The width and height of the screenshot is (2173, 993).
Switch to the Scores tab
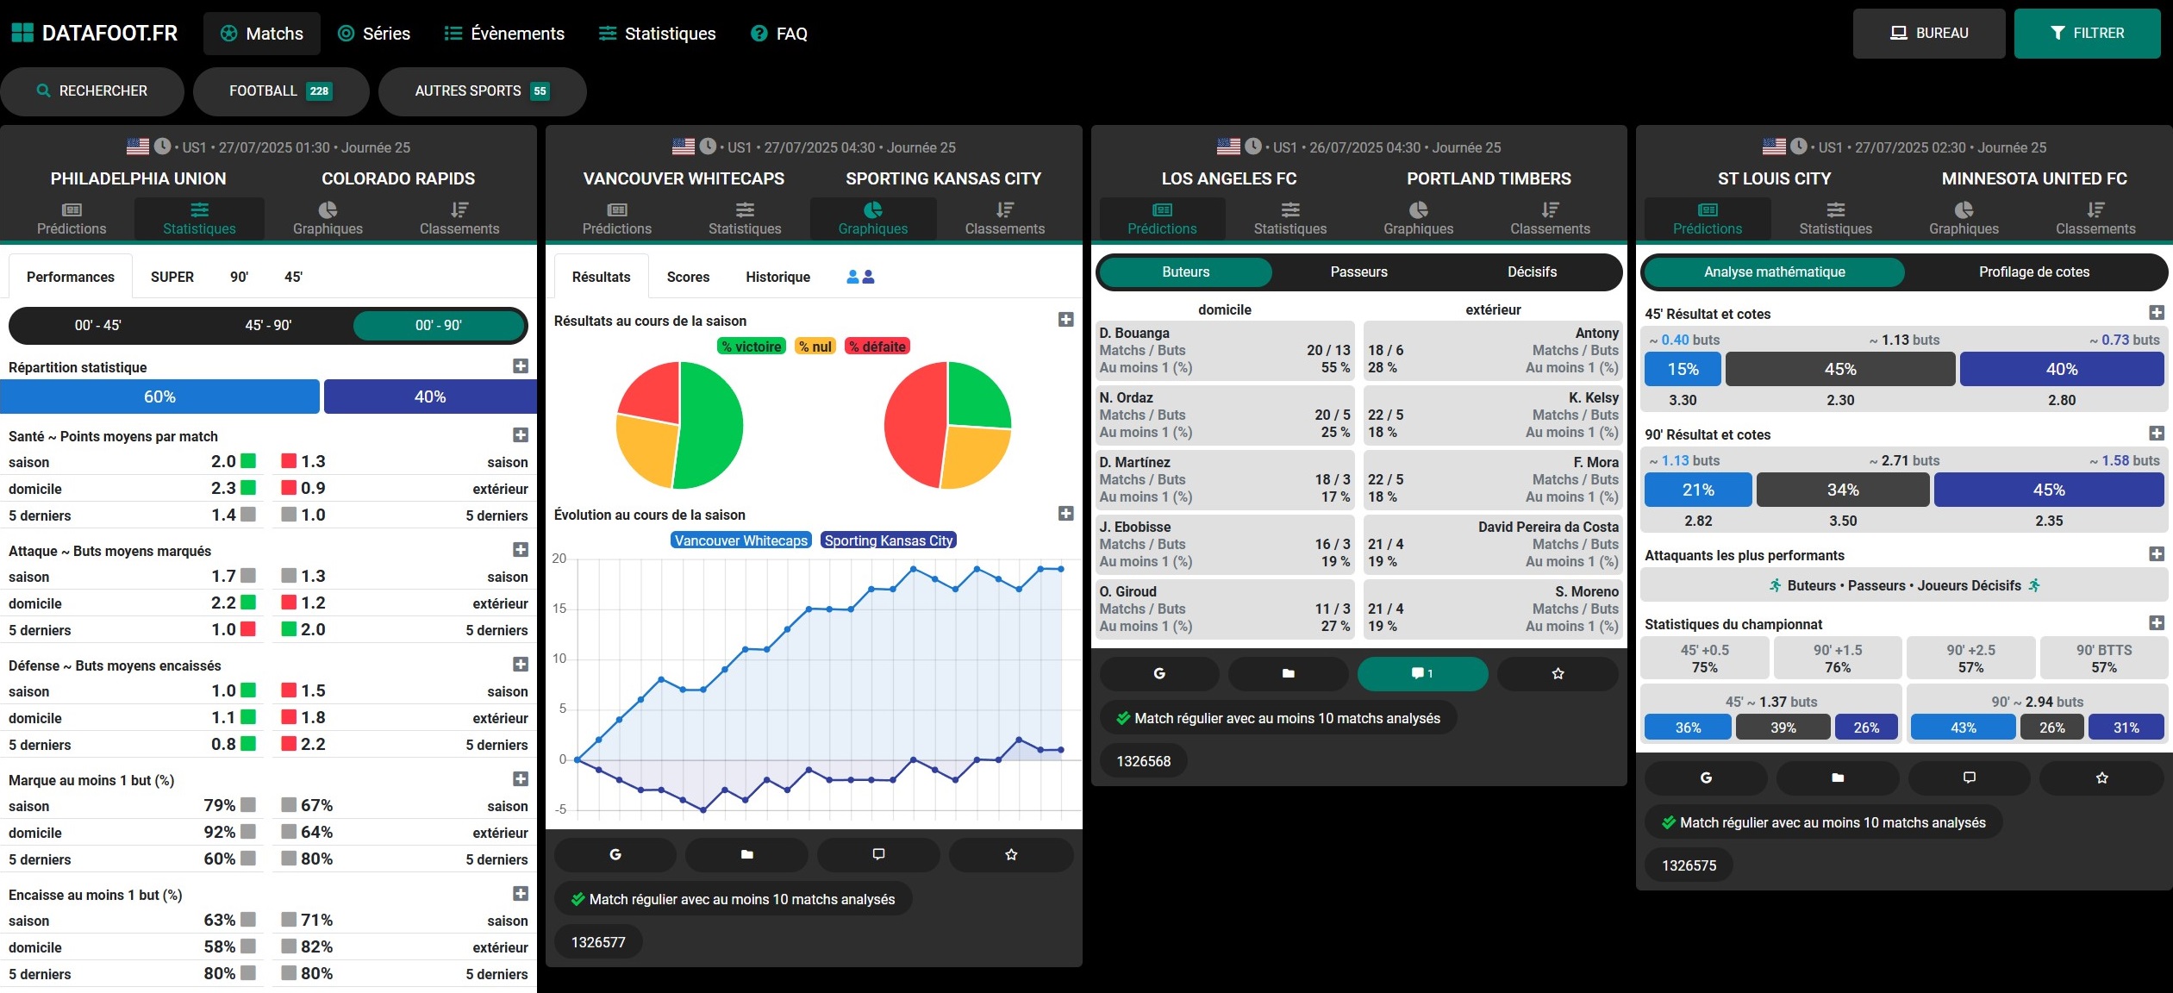pos(688,277)
